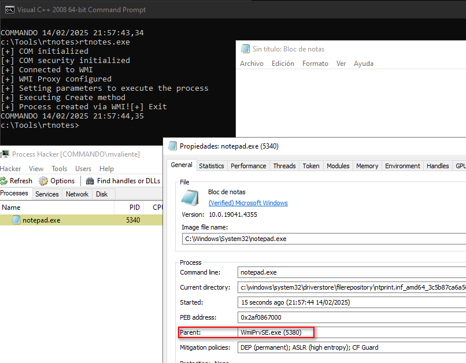Click the Started time field
Image resolution: width=466 pixels, height=363 pixels.
click(x=352, y=302)
